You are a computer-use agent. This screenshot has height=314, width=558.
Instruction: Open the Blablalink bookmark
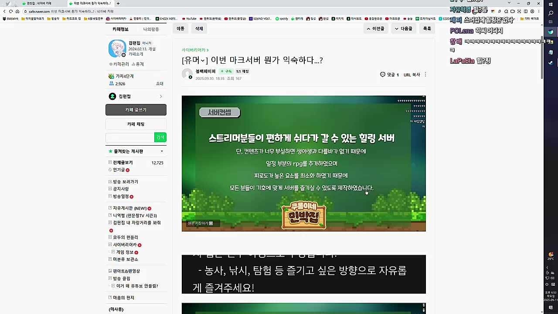pos(11,19)
